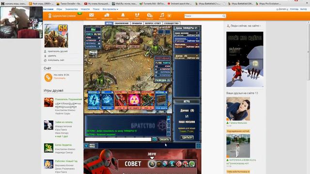Click the выход logout link

(303, 9)
